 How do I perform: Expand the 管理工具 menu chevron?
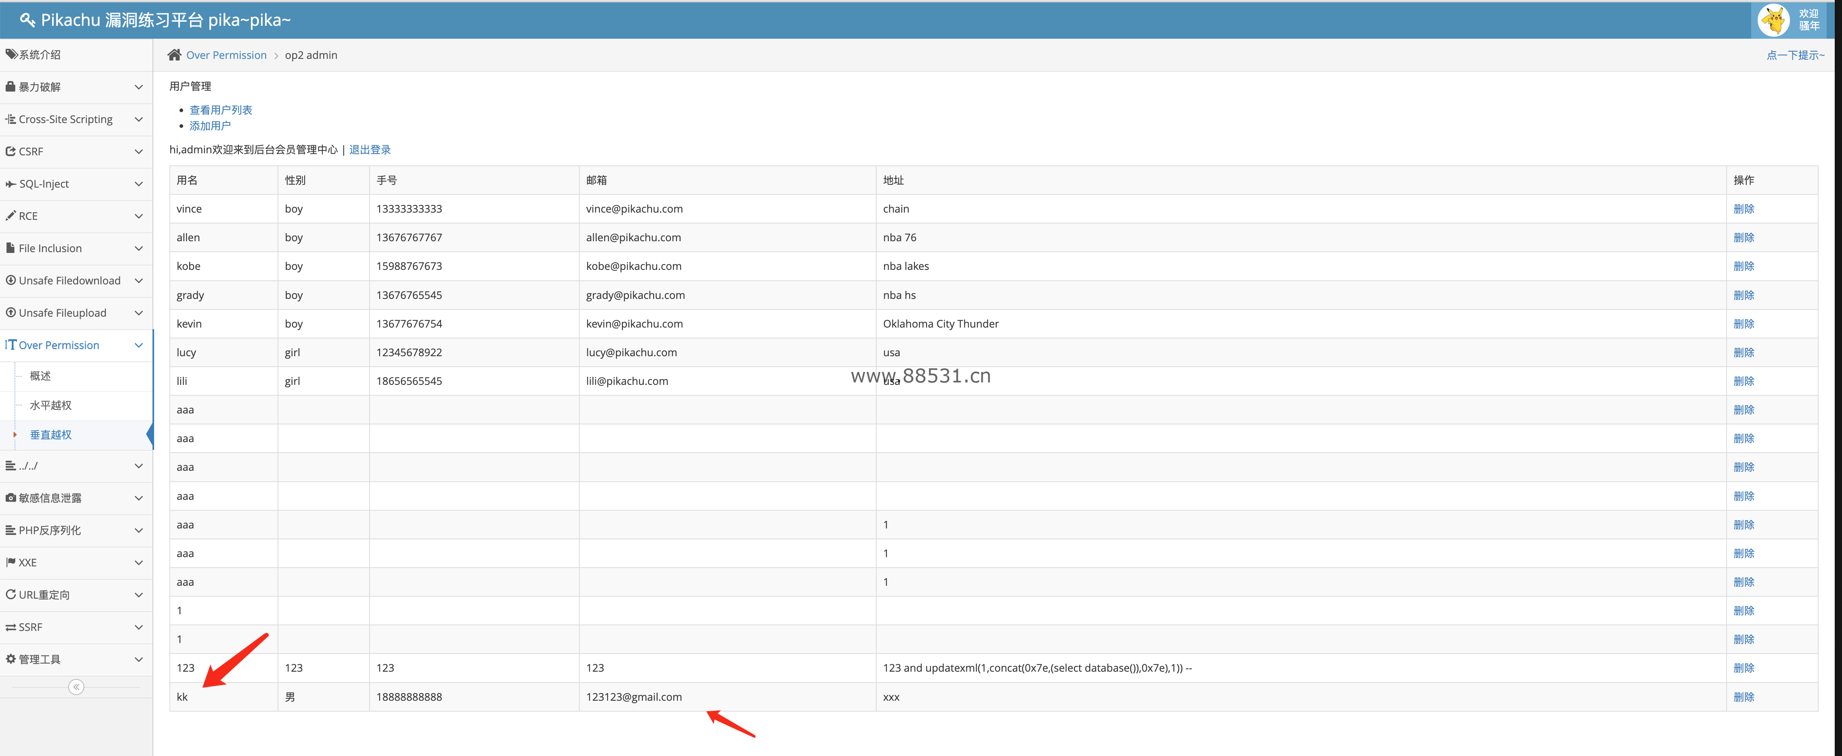pyautogui.click(x=139, y=660)
